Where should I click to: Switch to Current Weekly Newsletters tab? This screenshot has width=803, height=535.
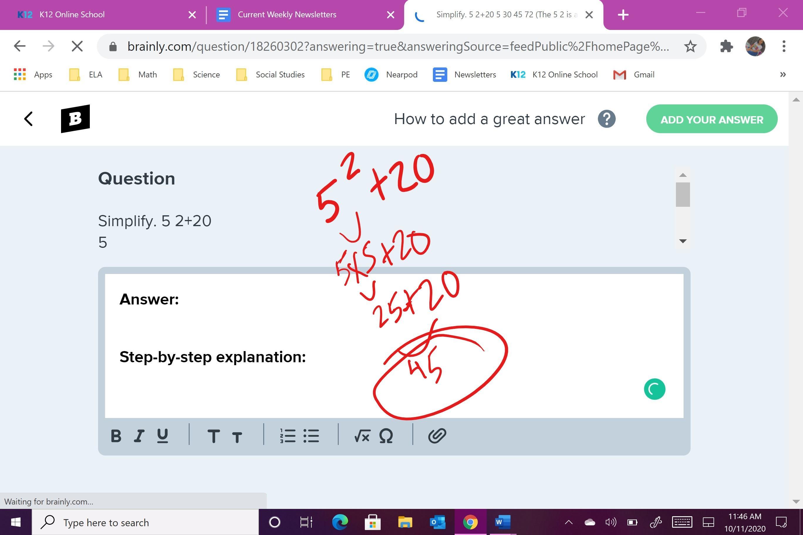coord(287,15)
